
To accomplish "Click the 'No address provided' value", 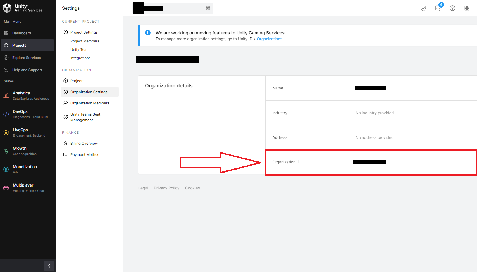I will coord(375,137).
